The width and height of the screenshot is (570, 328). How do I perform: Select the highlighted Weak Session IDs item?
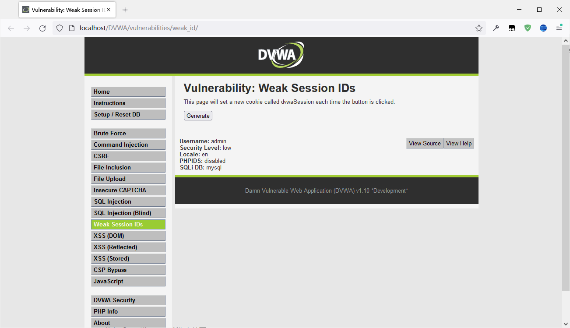click(128, 224)
